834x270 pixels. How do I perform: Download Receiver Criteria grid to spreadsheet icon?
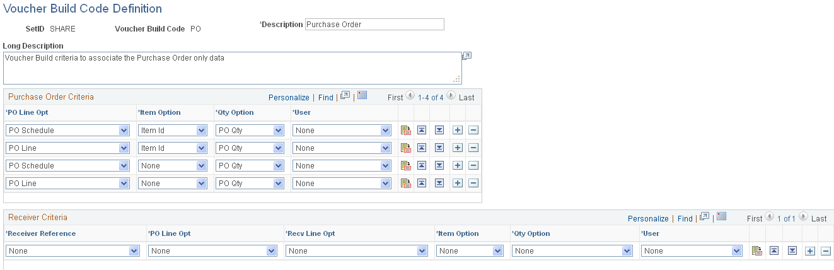pos(721,217)
